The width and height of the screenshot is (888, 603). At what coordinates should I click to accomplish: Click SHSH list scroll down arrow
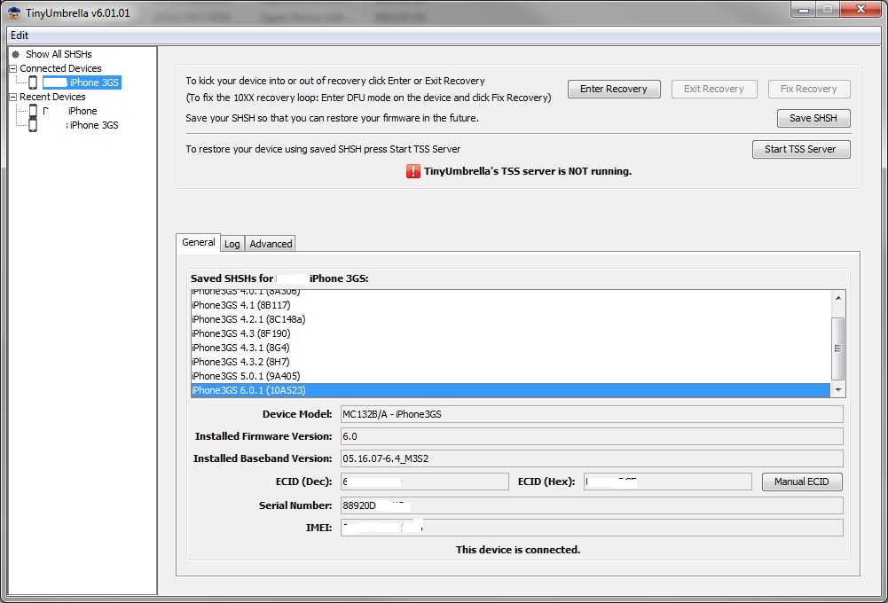pyautogui.click(x=838, y=389)
